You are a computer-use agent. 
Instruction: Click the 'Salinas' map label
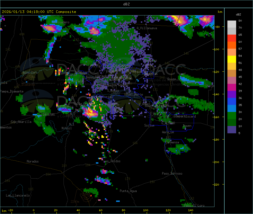pyautogui.click(x=49, y=114)
